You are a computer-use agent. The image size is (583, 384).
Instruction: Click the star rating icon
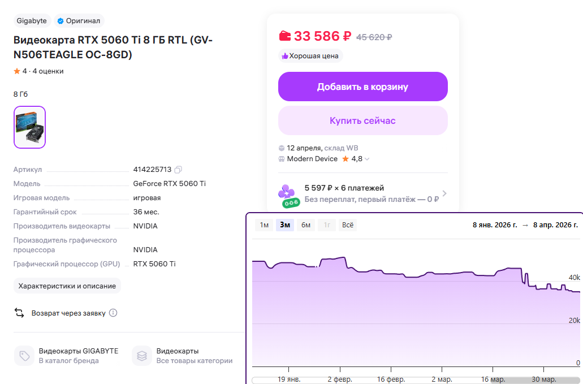point(17,71)
